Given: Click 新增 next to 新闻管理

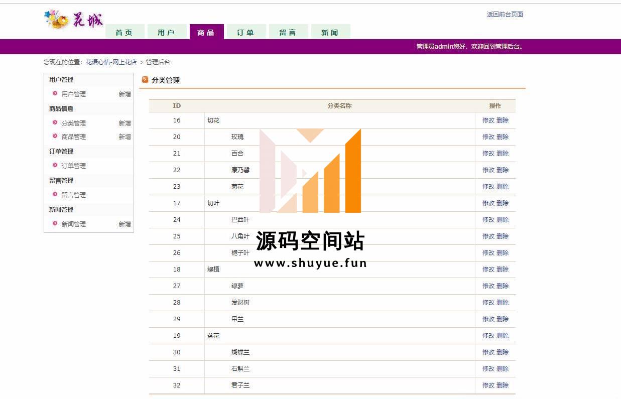Looking at the screenshot, I should pos(125,224).
